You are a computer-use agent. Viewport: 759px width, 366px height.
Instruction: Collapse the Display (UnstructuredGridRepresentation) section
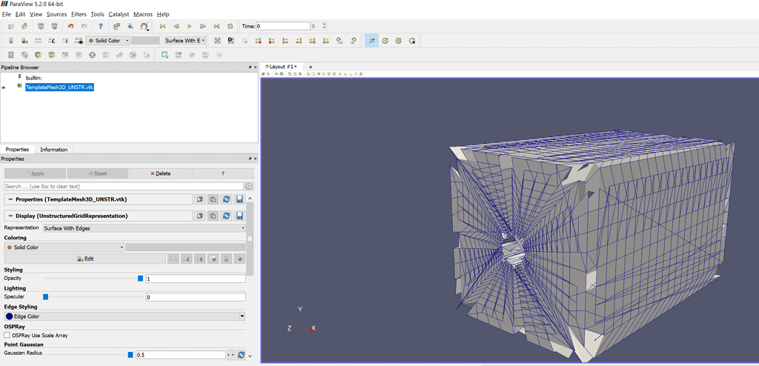pos(10,216)
